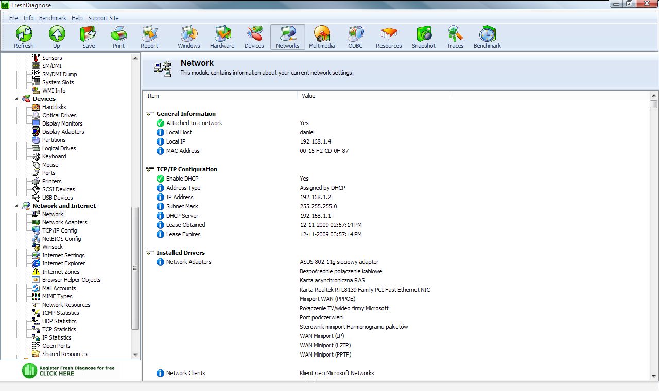Select the Networks category icon
This screenshot has height=391, width=659.
coord(288,37)
